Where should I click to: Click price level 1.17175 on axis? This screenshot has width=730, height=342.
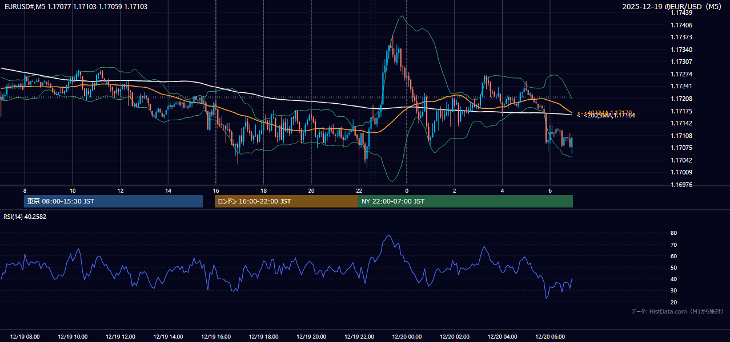681,111
